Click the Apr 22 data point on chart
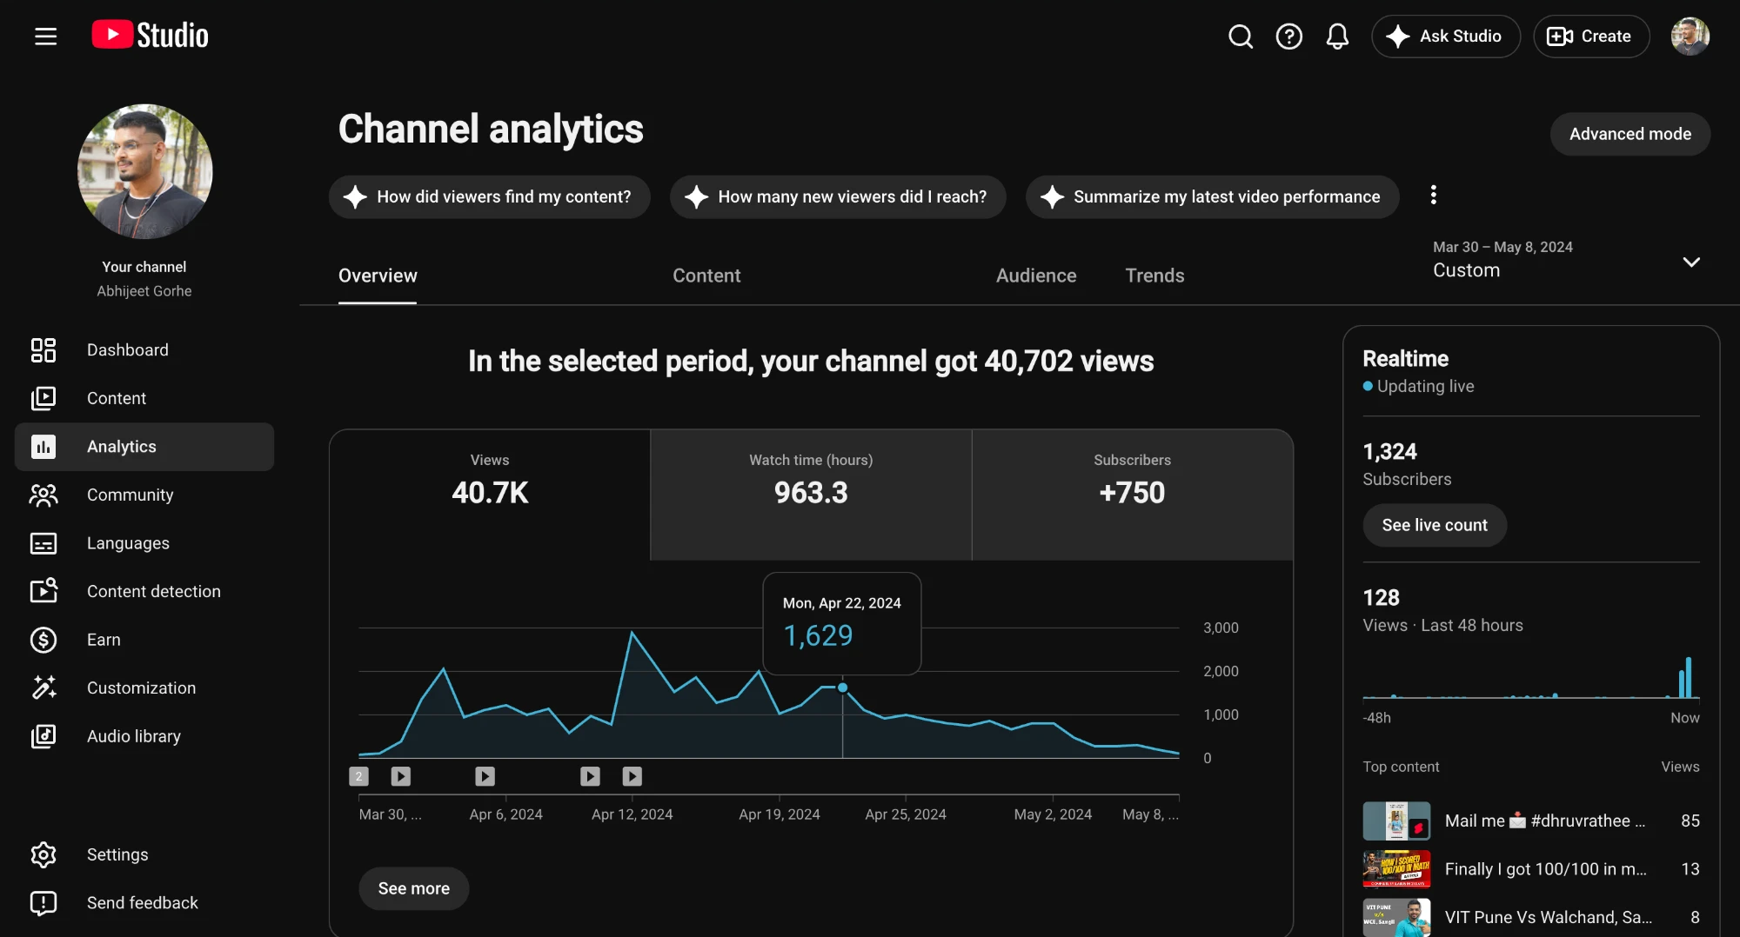Viewport: 1740px width, 937px height. (x=842, y=688)
